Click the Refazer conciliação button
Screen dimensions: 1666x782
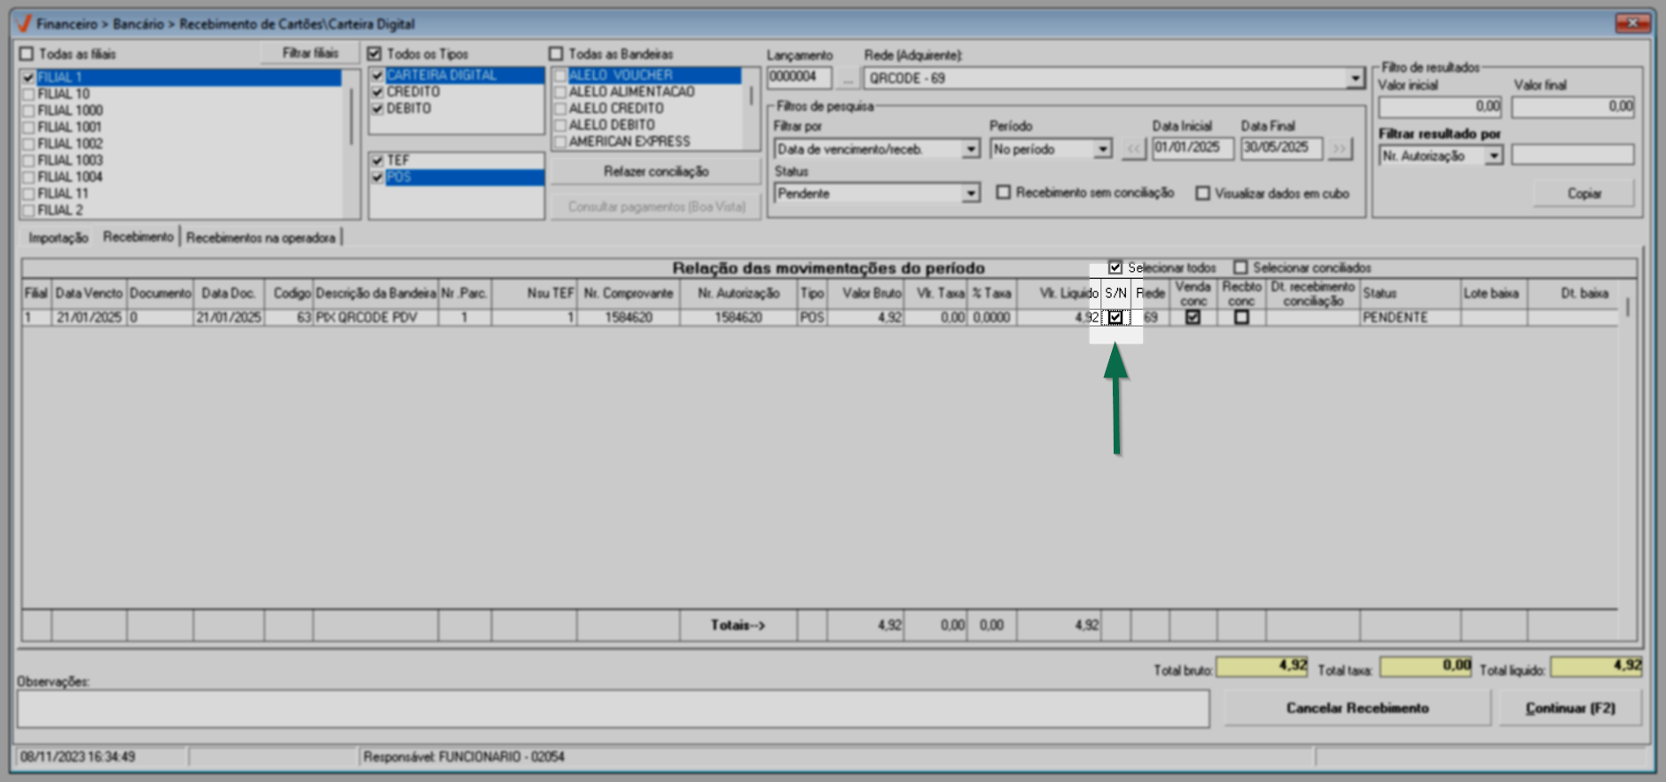coord(655,171)
